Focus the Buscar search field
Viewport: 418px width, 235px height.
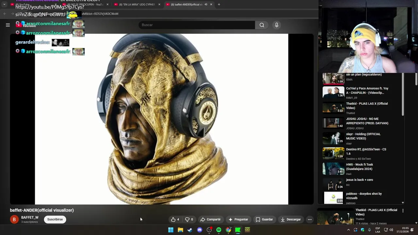click(x=197, y=25)
